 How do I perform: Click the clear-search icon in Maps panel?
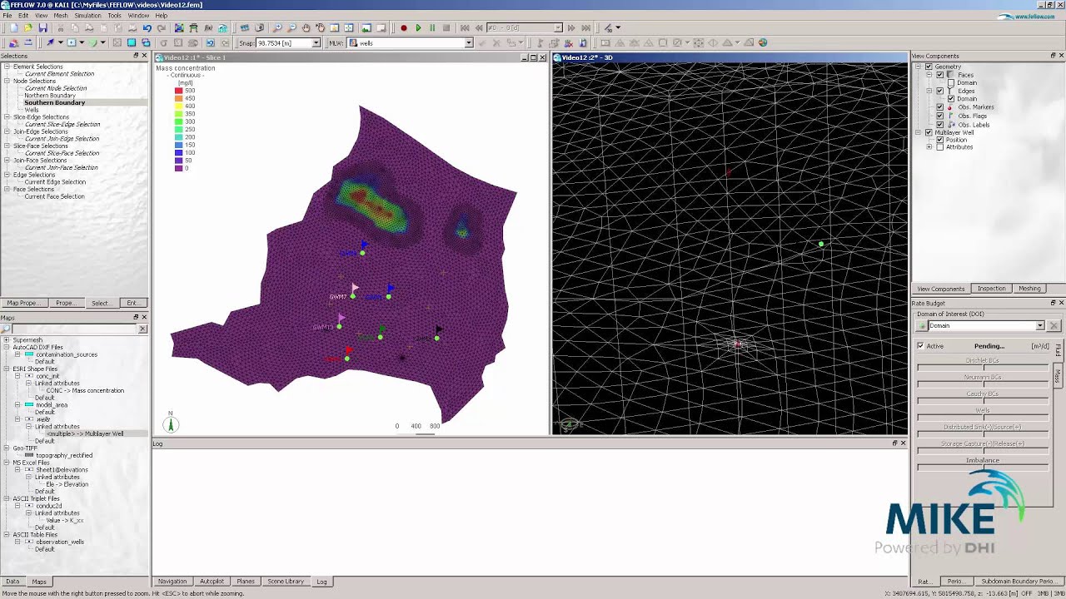tap(142, 329)
